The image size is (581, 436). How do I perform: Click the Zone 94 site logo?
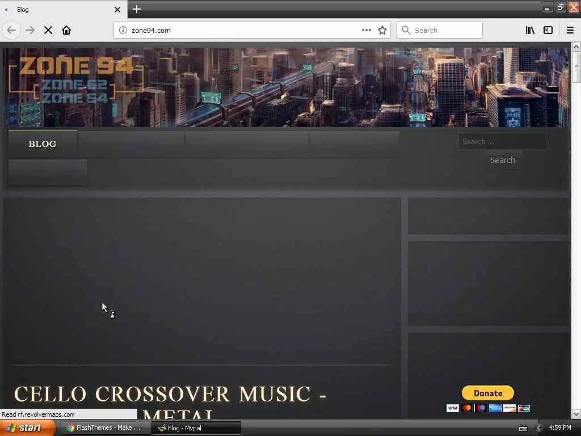pyautogui.click(x=76, y=81)
